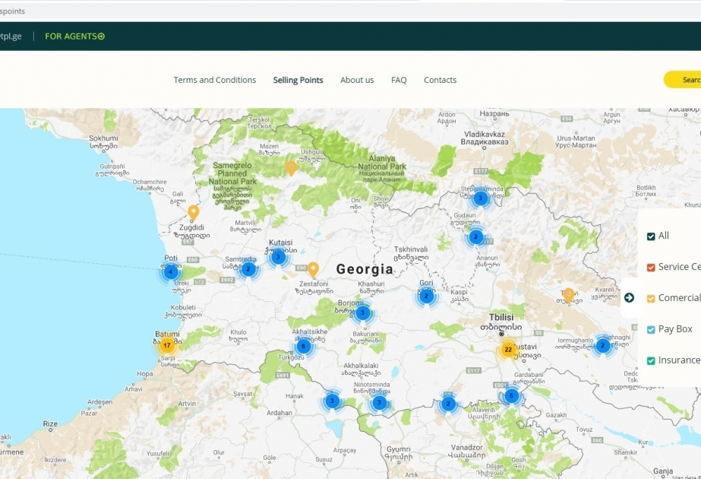Go to Selling Points page

point(298,80)
